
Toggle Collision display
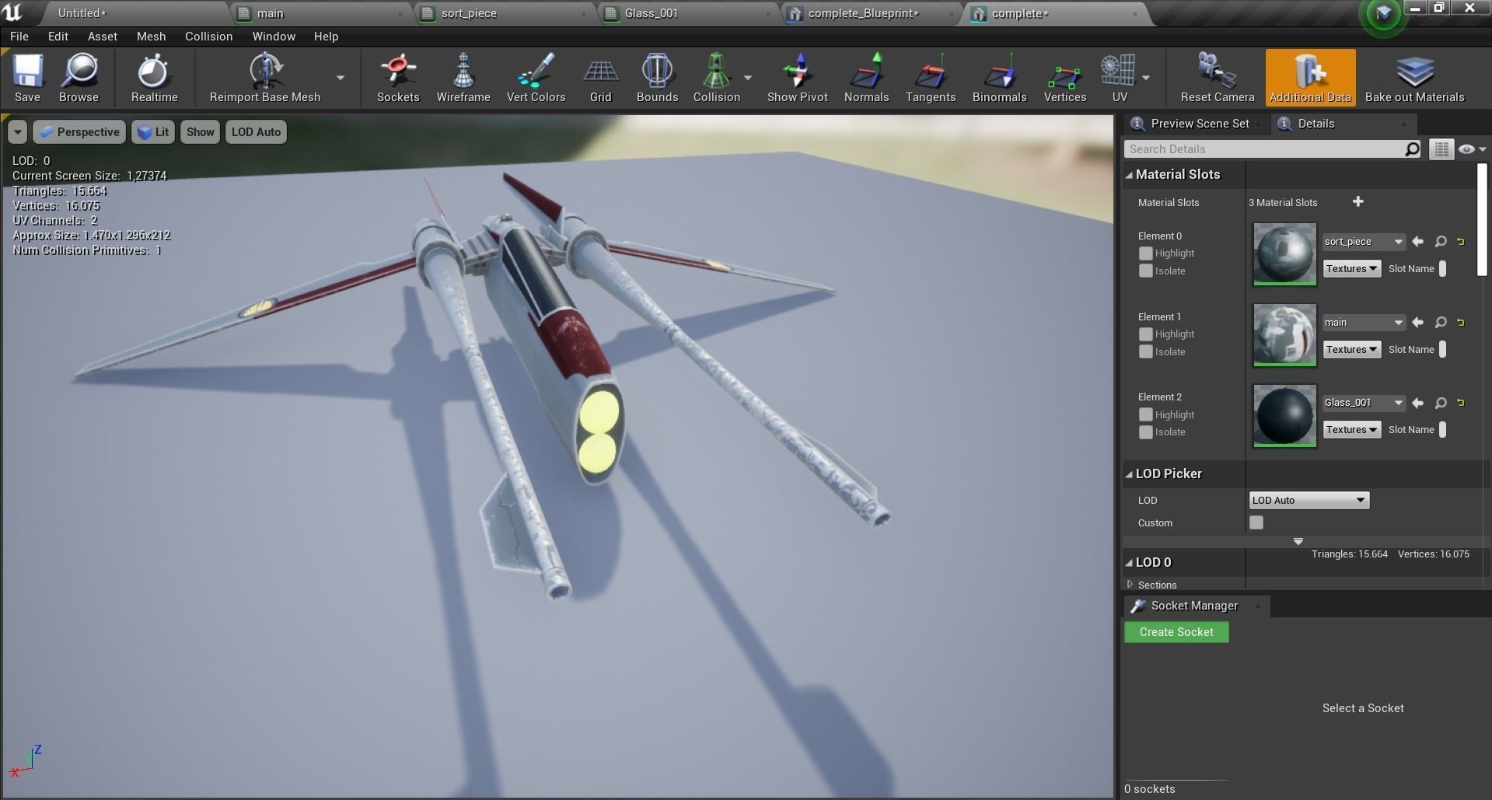[716, 78]
